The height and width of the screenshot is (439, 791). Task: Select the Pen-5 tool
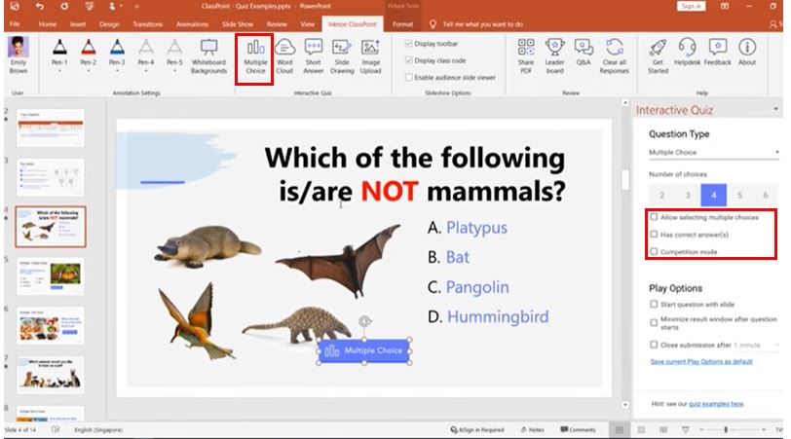point(174,53)
